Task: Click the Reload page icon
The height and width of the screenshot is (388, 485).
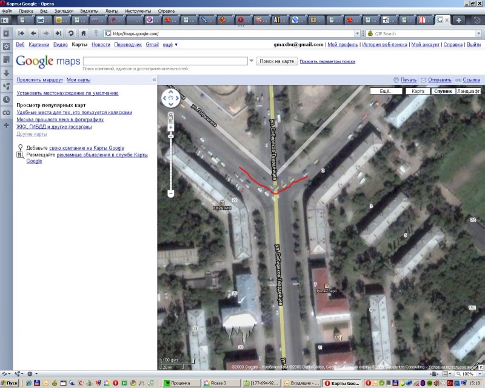Action: [71, 33]
